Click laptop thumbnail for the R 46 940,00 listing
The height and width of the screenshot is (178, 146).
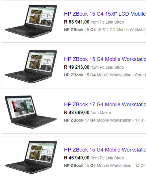[31, 157]
